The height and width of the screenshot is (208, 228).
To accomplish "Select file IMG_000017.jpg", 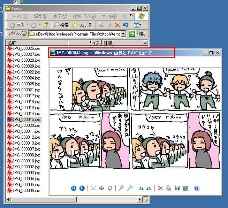I will tap(24, 96).
